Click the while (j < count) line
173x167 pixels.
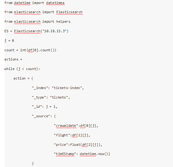pos(22,69)
